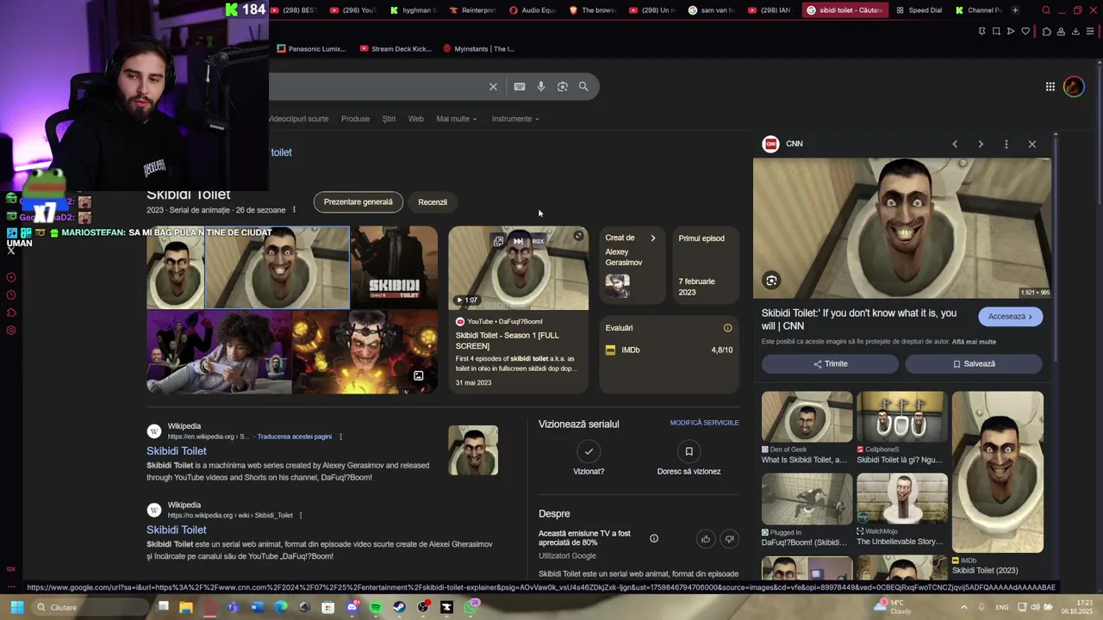Play YouTube Season 1 FULL SCREEN video
1103x620 pixels.
coord(519,268)
